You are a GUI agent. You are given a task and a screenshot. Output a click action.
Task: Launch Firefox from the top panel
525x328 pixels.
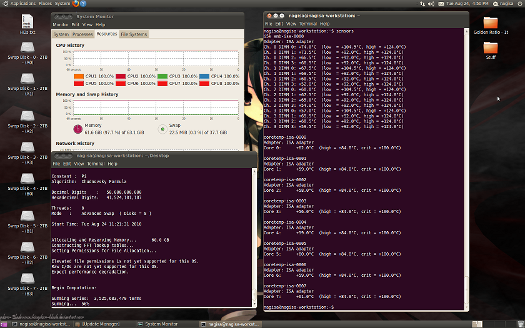coord(76,4)
